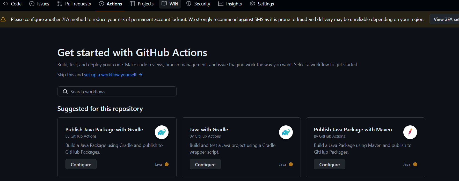Click 'By GitHub Actions' under Maven card title
Image resolution: width=459 pixels, height=181 pixels.
(330, 136)
